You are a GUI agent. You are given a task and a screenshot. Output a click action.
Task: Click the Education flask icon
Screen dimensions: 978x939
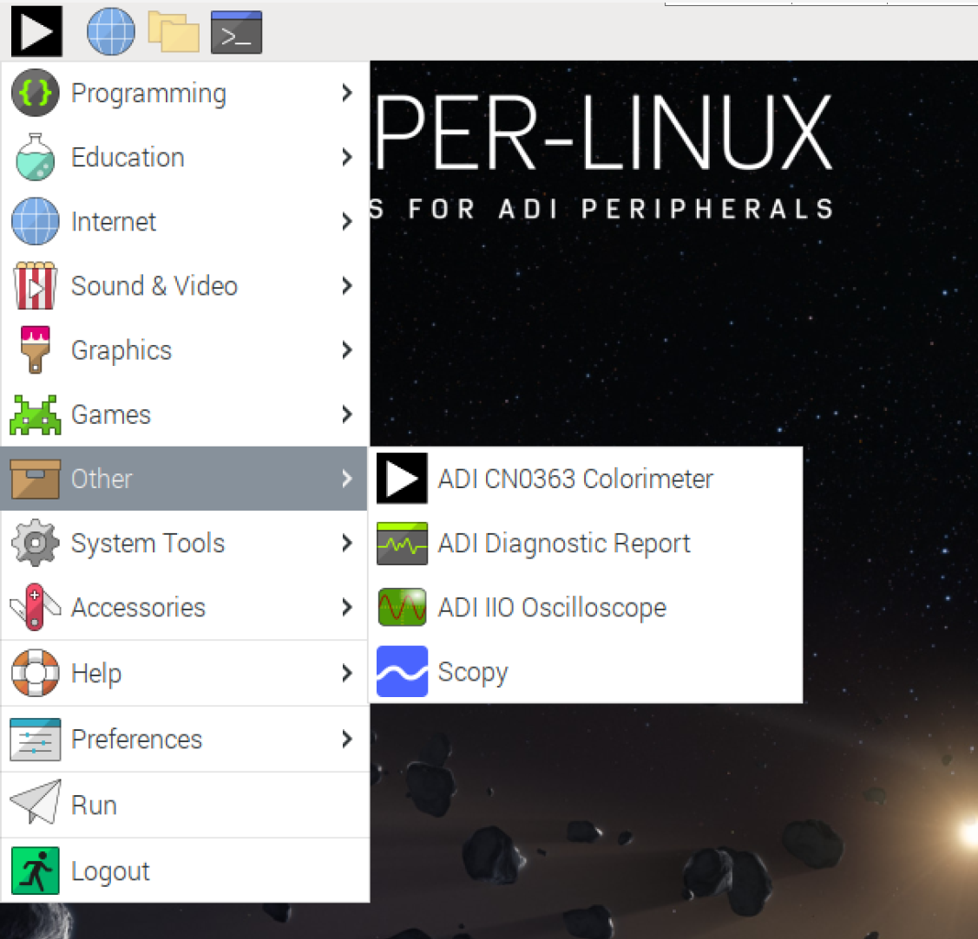pos(36,157)
